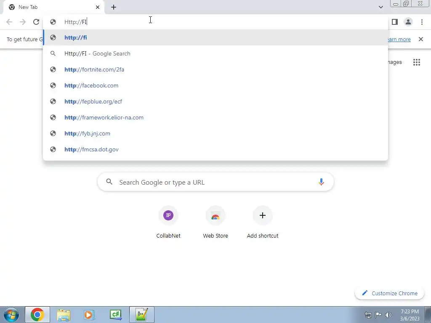The width and height of the screenshot is (431, 323).
Task: Choose the http://fi suggestion
Action: [215, 37]
